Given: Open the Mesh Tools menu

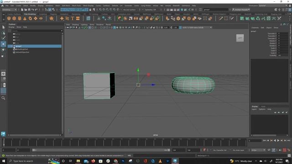Looking at the screenshot, I should coord(76,5).
